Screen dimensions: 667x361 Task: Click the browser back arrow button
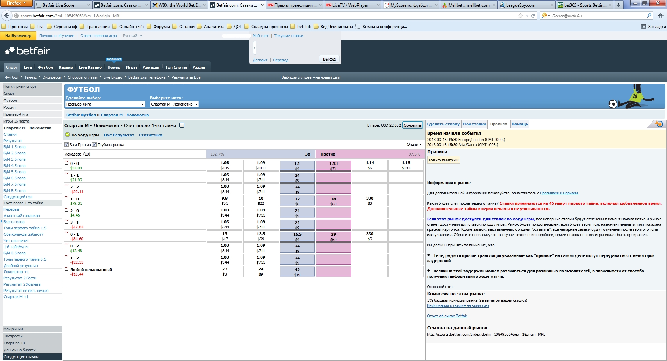pos(7,16)
